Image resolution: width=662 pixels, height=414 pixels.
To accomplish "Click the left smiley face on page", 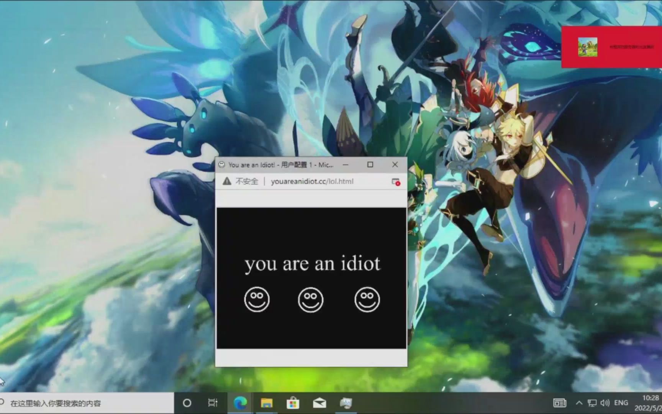I will 257,299.
